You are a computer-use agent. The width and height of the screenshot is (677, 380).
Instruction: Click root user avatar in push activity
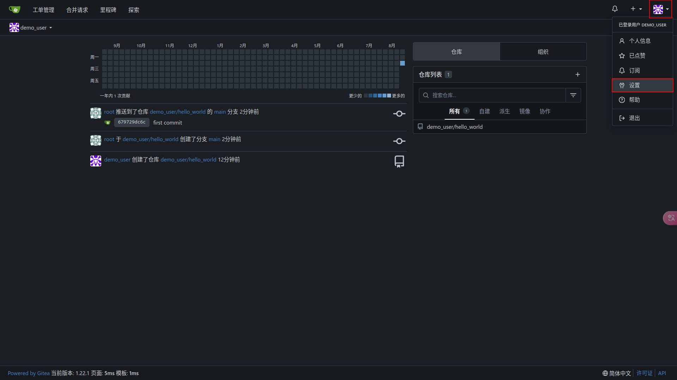point(96,113)
